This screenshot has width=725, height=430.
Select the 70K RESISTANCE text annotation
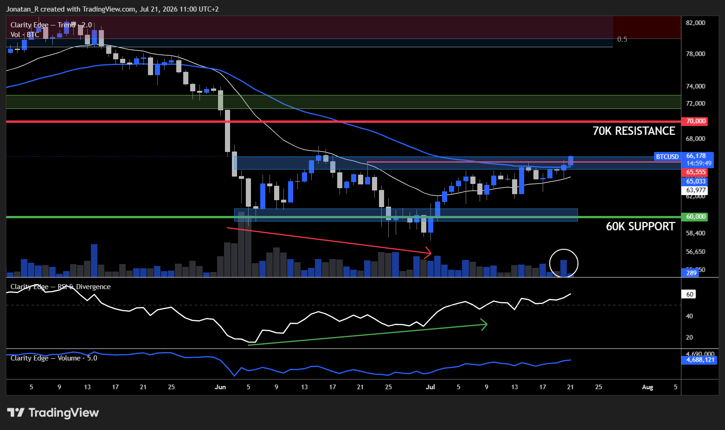pyautogui.click(x=634, y=131)
